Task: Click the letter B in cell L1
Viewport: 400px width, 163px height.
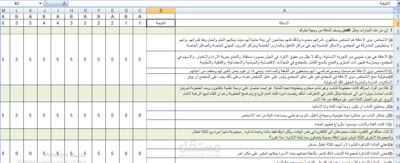Action: pos(17,17)
